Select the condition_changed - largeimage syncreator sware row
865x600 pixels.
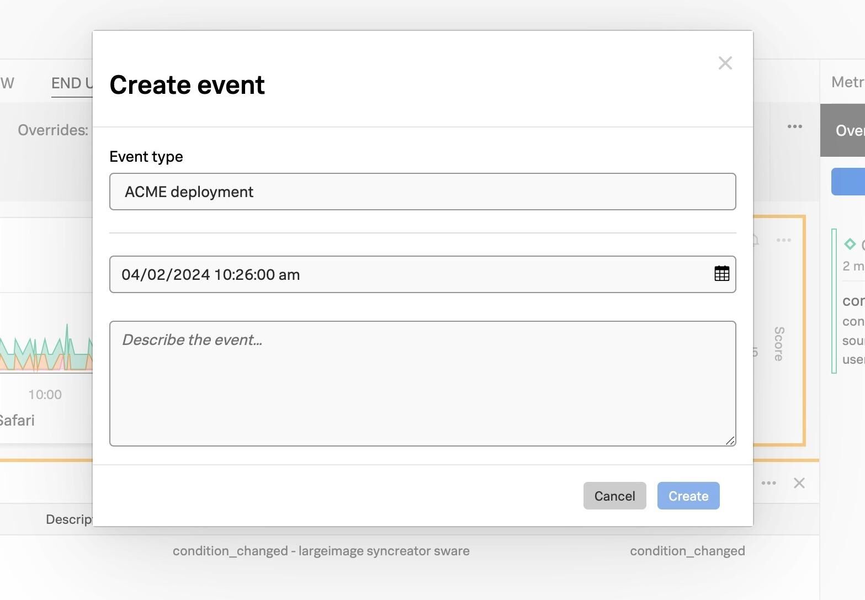(x=321, y=551)
